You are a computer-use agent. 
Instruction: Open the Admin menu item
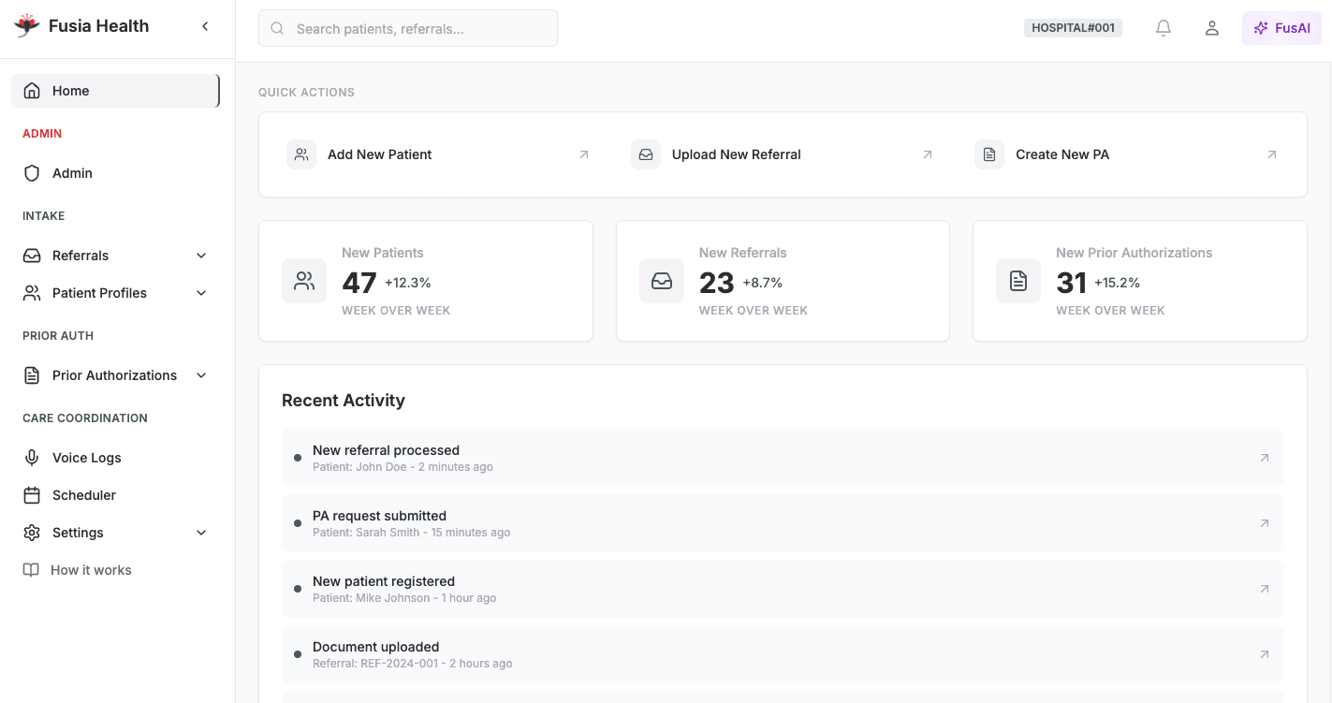pos(72,172)
